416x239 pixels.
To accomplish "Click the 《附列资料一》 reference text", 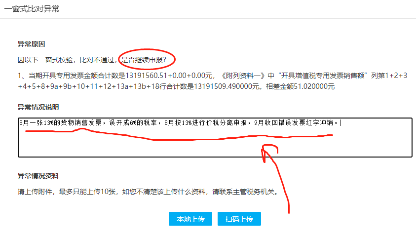I will pyautogui.click(x=243, y=76).
